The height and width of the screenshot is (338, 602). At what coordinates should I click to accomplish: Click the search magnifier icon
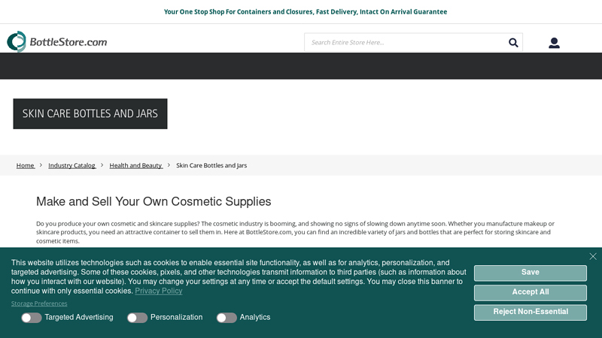[513, 43]
